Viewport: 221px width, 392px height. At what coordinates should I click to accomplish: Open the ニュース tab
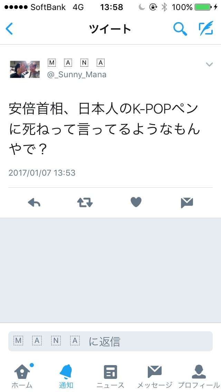coord(110,376)
